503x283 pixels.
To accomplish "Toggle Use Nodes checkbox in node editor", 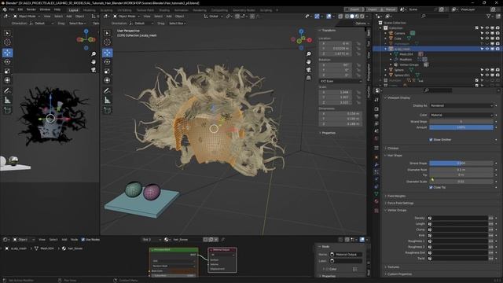I will 83,240.
